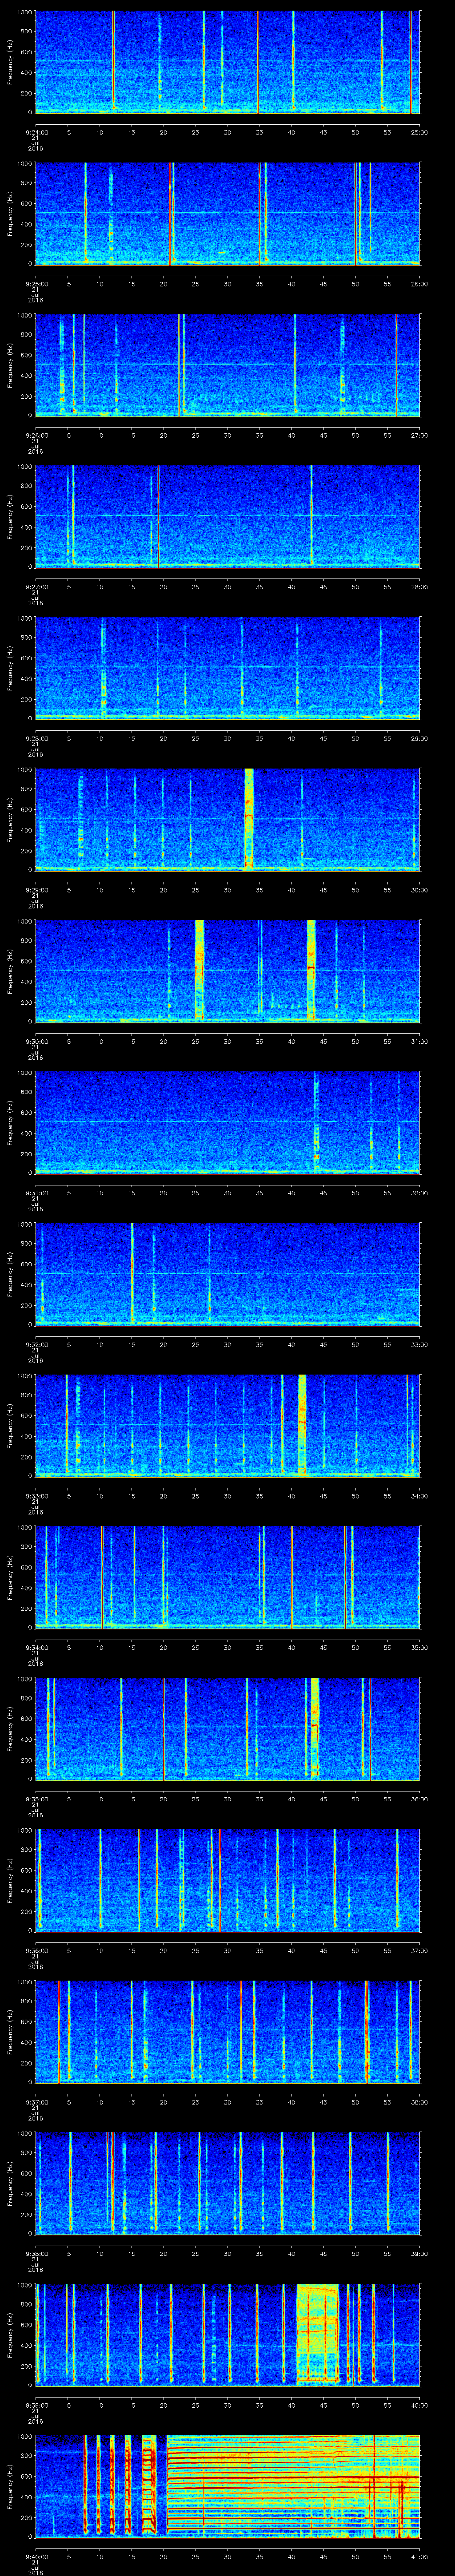The image size is (455, 2576).
Task: Click the large yellow block in the 9:39:00 spectrogram
Action: click(318, 2335)
